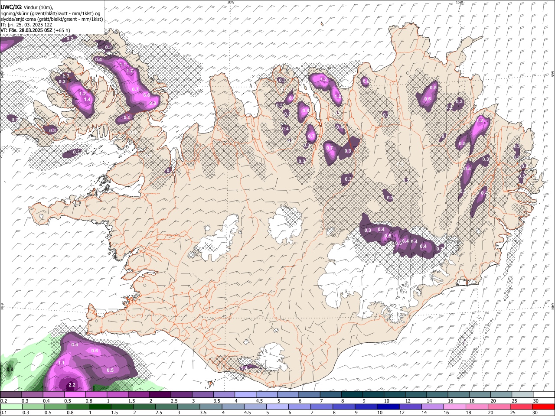
Task: Click the white Mýrdalsjökull glacier near the south coast
Action: [x=273, y=357]
